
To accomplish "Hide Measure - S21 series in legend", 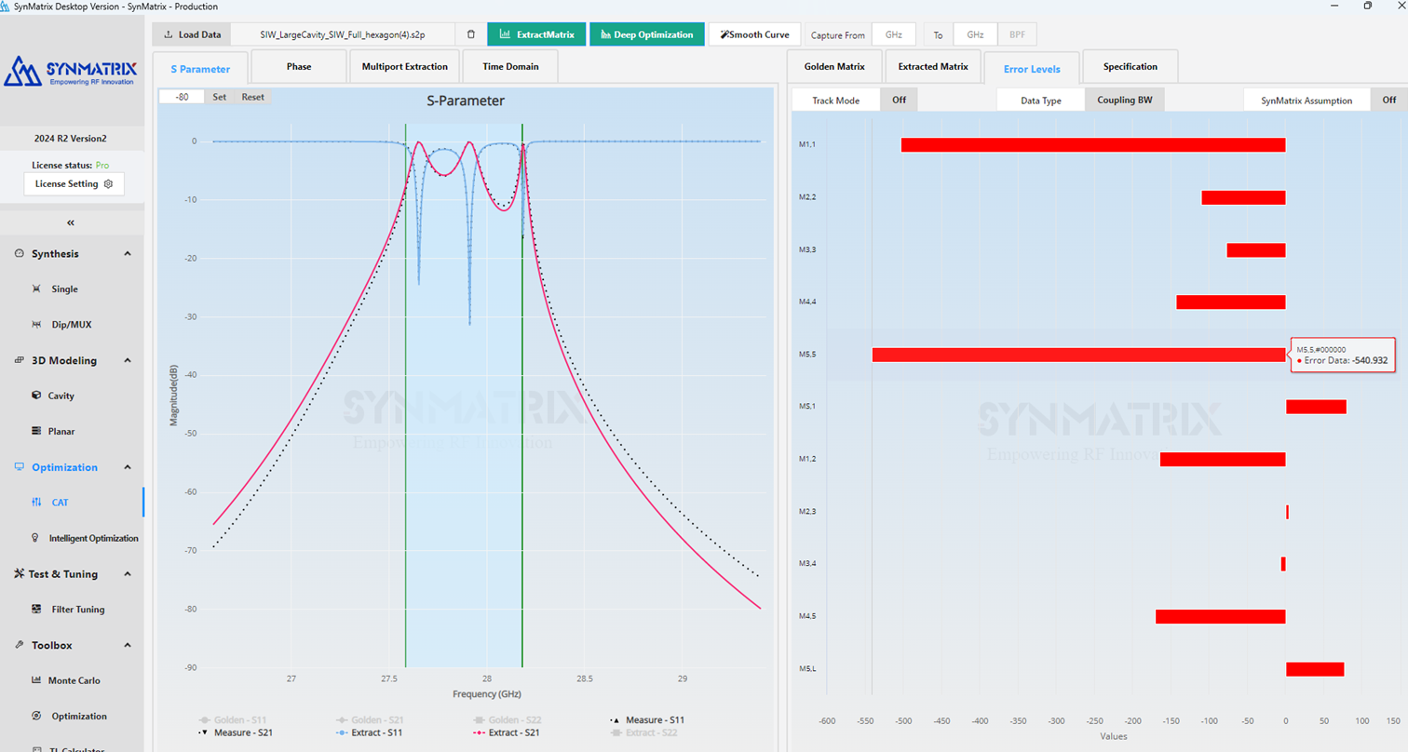I will click(x=234, y=732).
